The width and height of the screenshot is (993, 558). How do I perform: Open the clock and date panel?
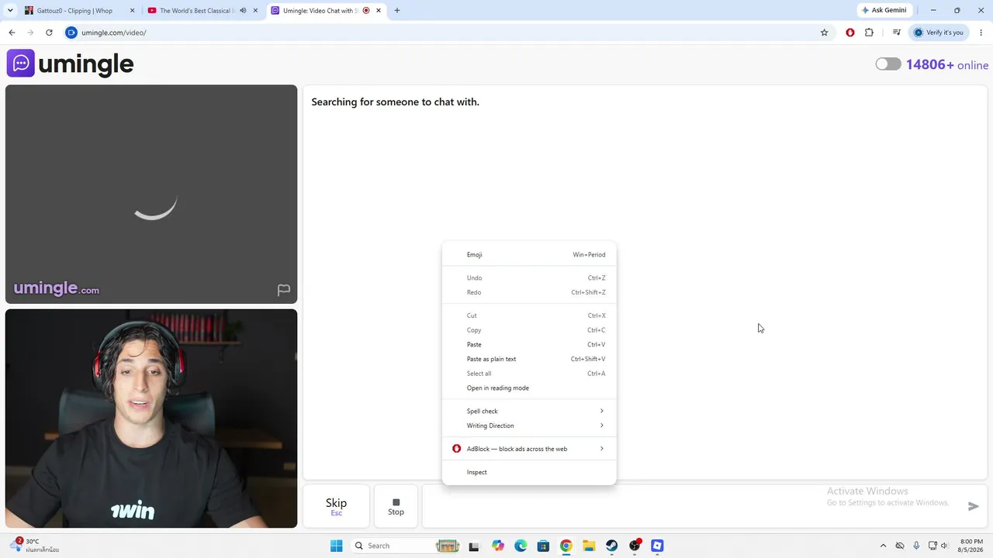[971, 546]
